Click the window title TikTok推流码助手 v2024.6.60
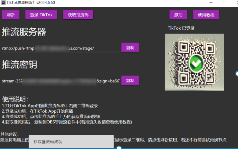The height and width of the screenshot is (149, 238). coord(31,2)
